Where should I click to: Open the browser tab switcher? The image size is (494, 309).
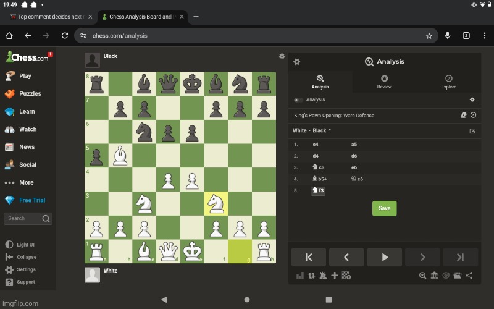(x=466, y=36)
